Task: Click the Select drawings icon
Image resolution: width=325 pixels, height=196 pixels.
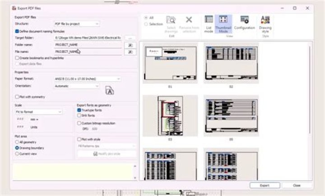Action: [171, 24]
